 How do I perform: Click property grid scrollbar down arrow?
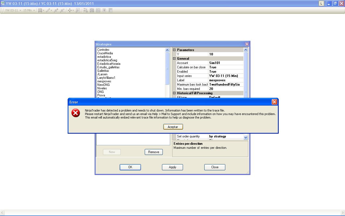[246, 137]
